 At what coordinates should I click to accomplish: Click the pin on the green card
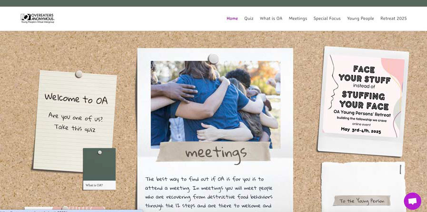[x=99, y=153]
